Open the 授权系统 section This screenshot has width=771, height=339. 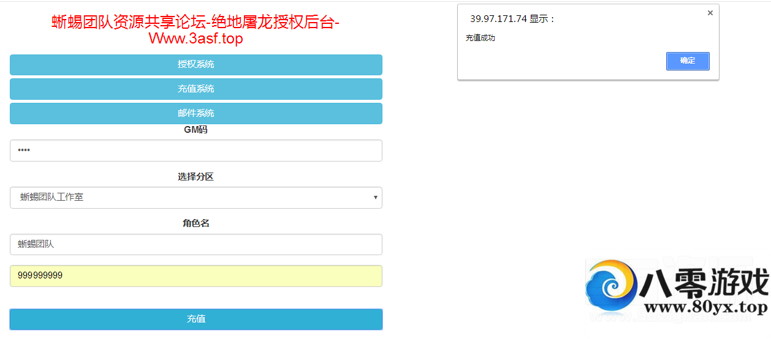[x=196, y=64]
